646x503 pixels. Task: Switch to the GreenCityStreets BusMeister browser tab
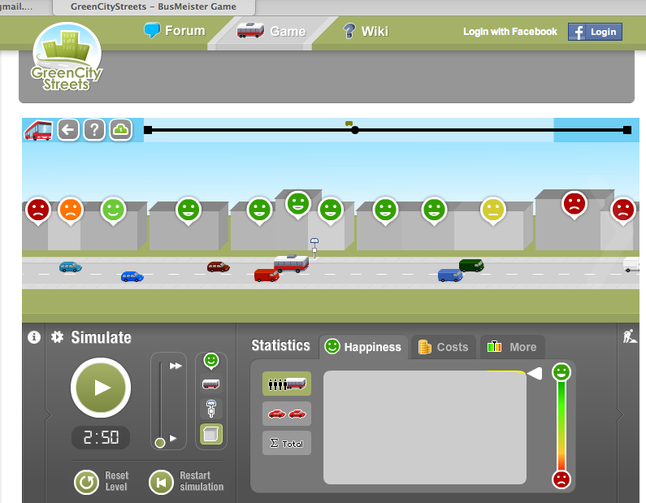(x=154, y=7)
